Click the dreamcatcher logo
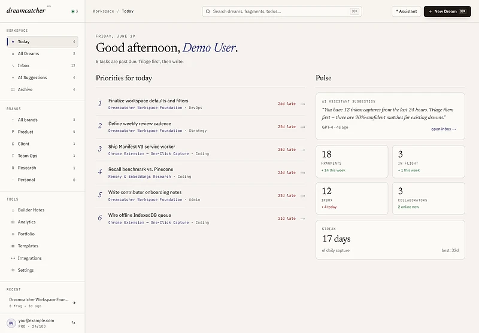 click(x=26, y=10)
